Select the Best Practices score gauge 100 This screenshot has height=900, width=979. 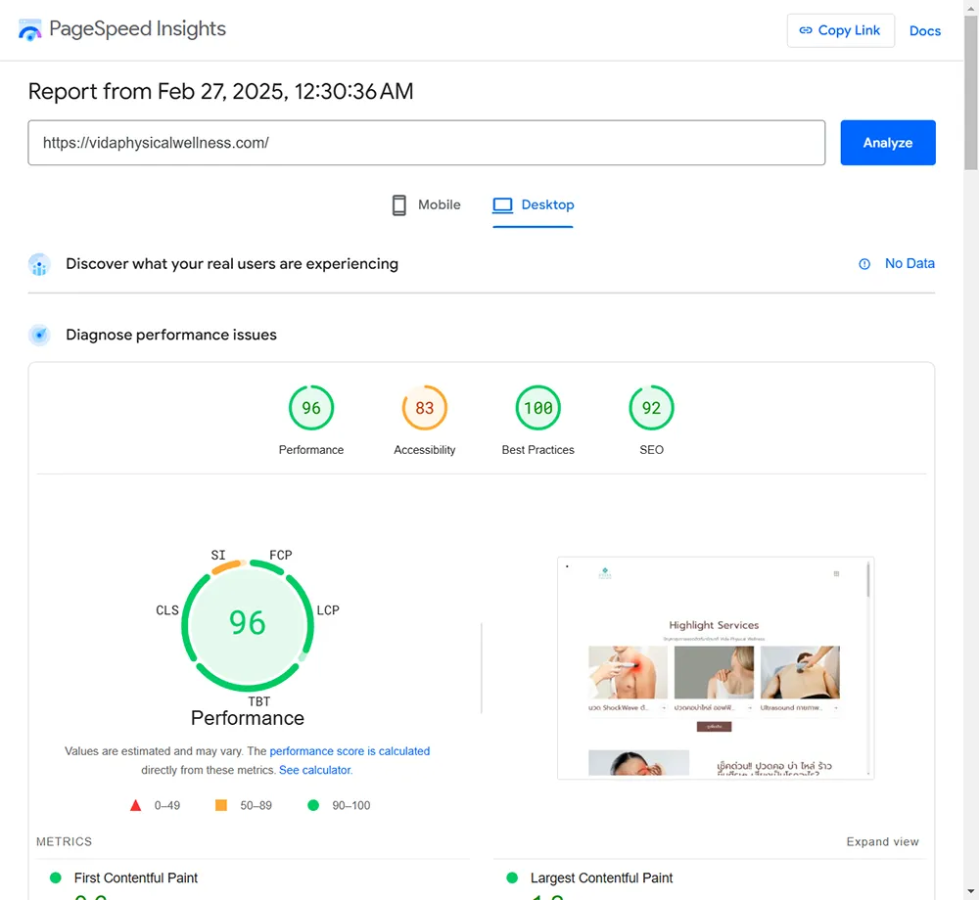(x=538, y=408)
